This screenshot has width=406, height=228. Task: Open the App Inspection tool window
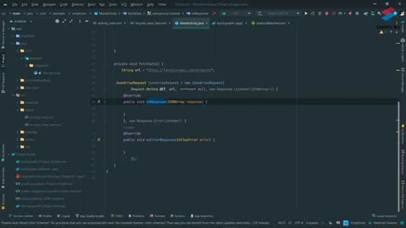click(x=202, y=216)
